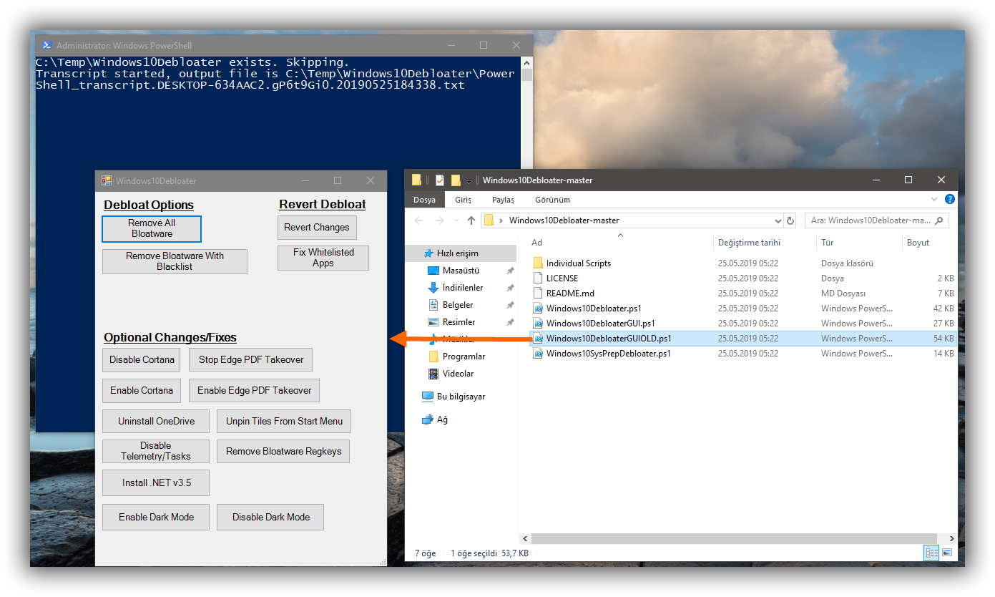Select Programlar folder in navigation pane

point(461,356)
